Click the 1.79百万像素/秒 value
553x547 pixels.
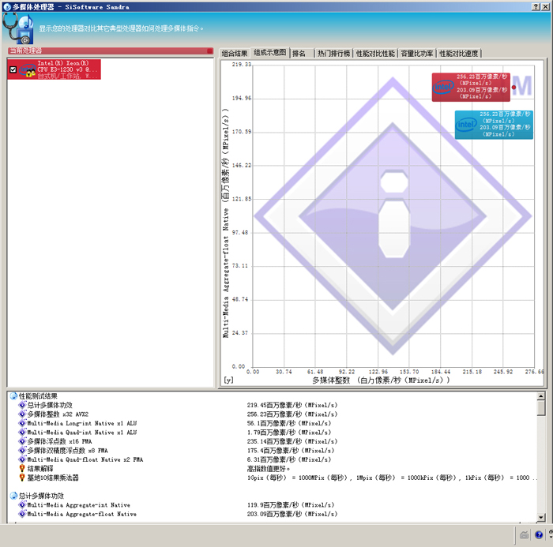(289, 433)
